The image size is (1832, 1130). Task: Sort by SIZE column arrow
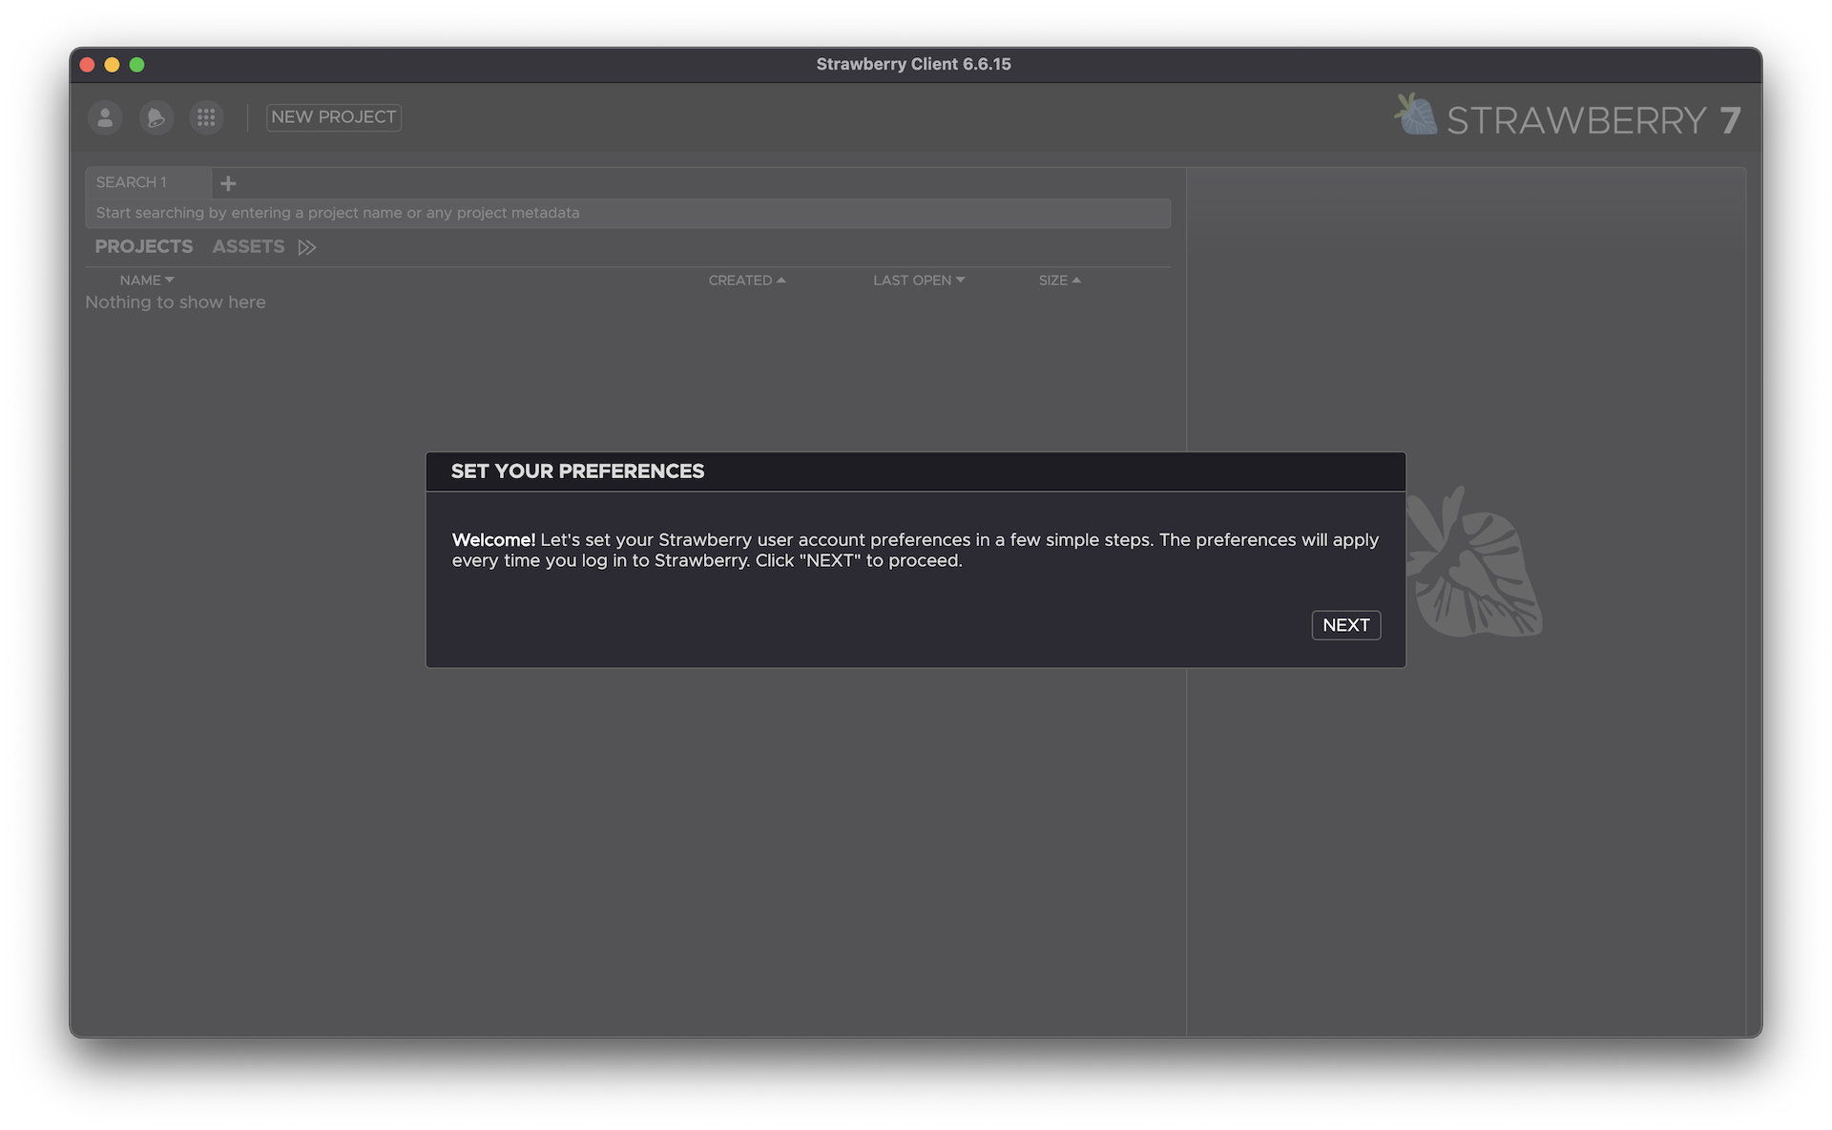[1076, 280]
